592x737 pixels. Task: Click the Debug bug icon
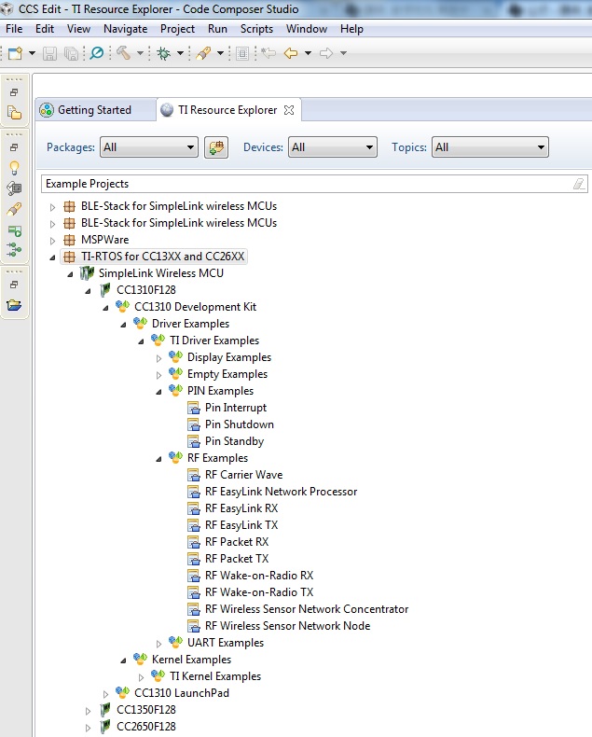click(x=163, y=53)
